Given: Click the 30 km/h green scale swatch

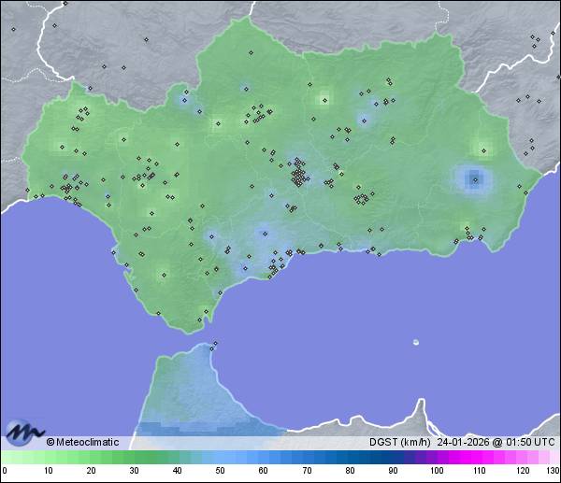Looking at the screenshot, I should pos(134,457).
